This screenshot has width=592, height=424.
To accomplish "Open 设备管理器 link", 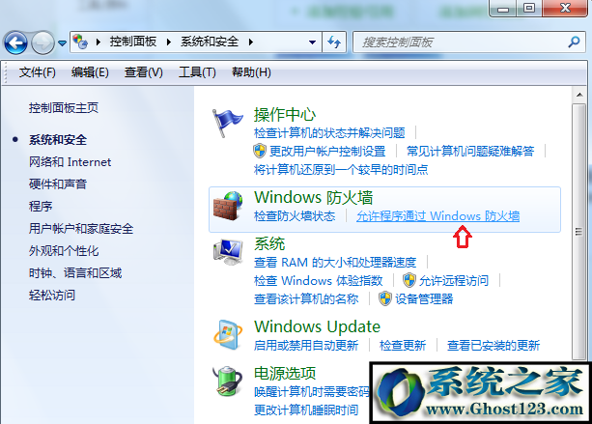I will click(424, 299).
